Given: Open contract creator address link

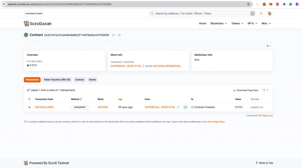Looking at the screenshot, I should [126, 66].
